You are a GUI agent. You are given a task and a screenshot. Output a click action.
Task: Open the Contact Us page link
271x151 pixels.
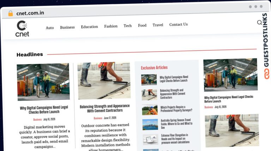pyautogui.click(x=178, y=25)
